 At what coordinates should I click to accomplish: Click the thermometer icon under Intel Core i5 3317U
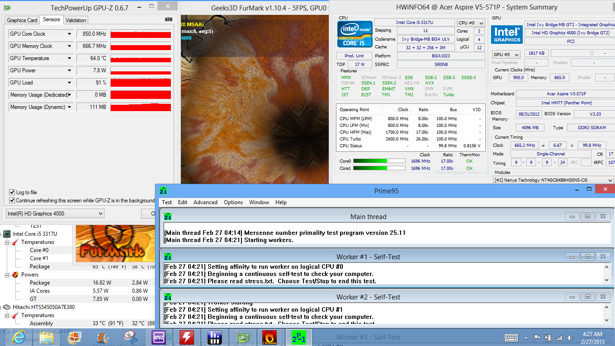(x=15, y=242)
